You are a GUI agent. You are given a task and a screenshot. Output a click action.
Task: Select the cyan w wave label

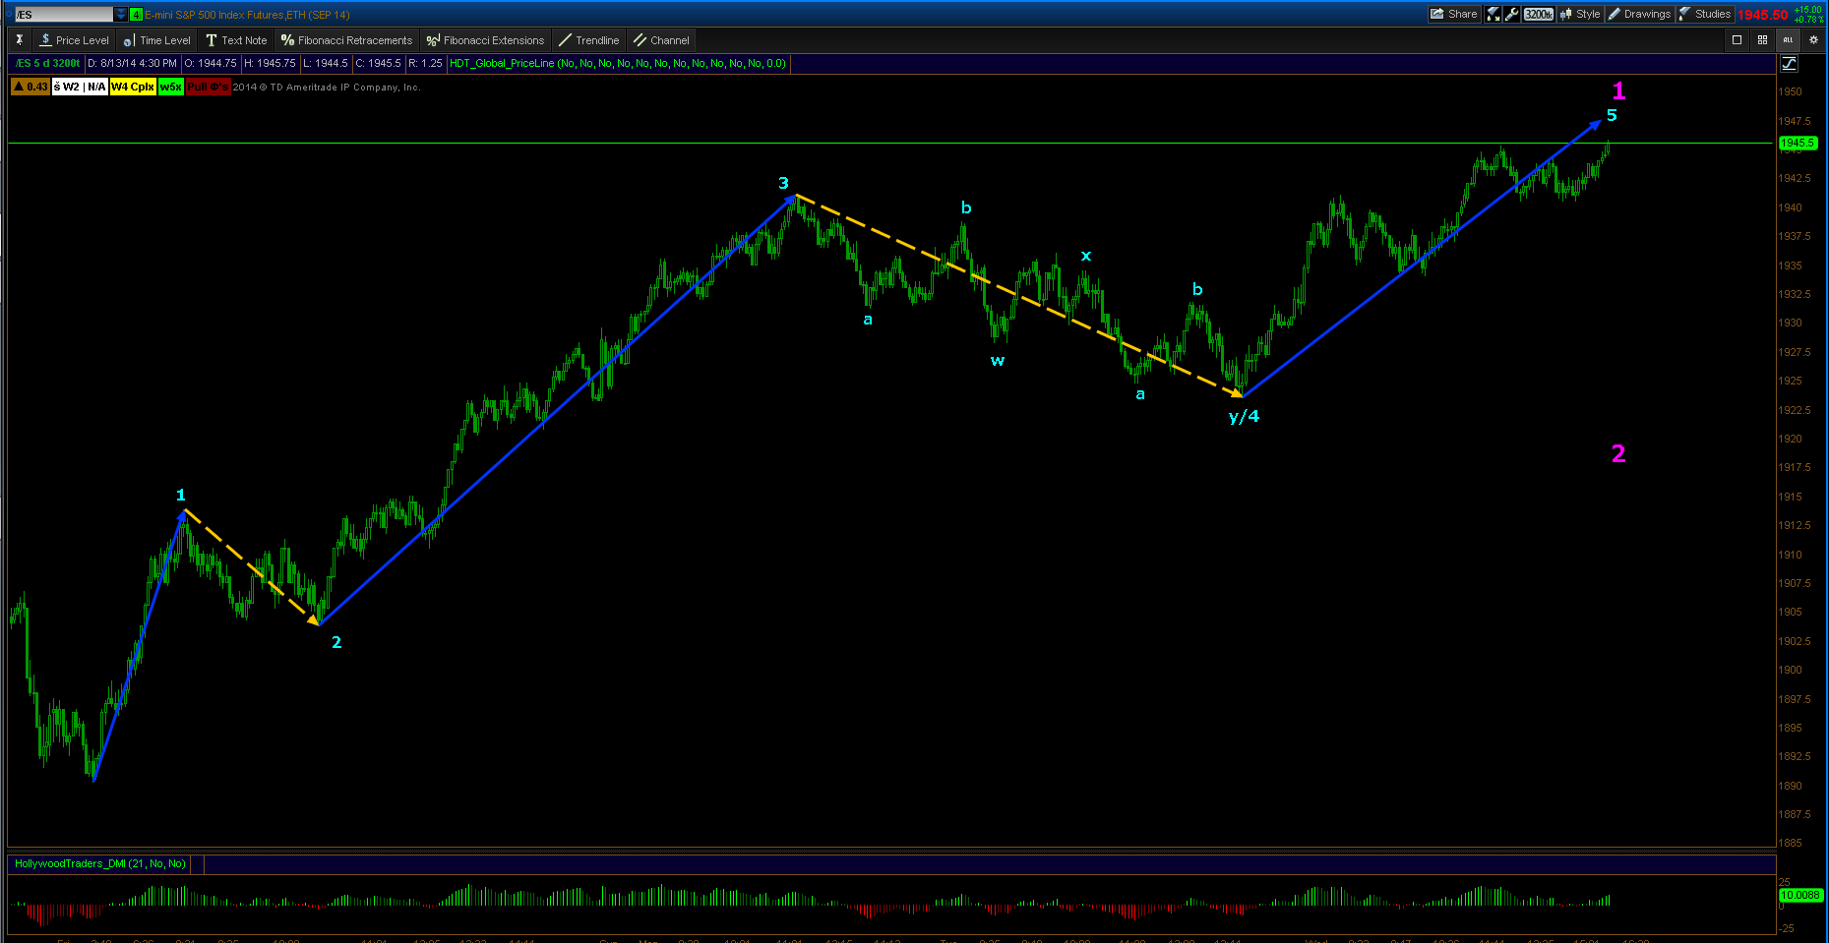tap(998, 361)
